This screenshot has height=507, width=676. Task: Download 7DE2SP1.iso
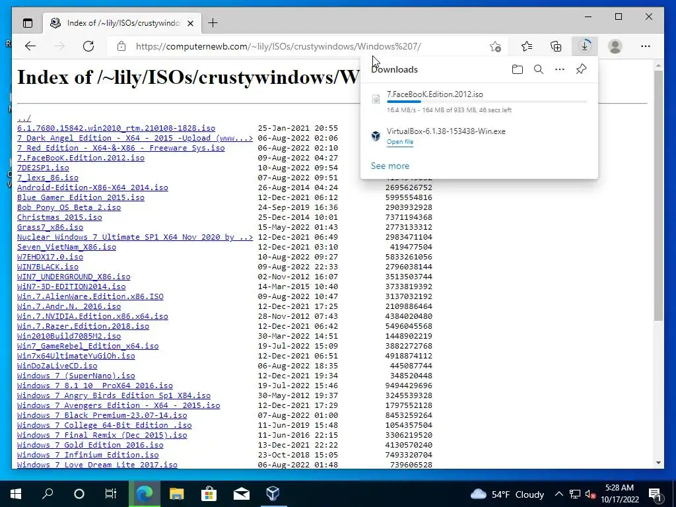coord(43,168)
